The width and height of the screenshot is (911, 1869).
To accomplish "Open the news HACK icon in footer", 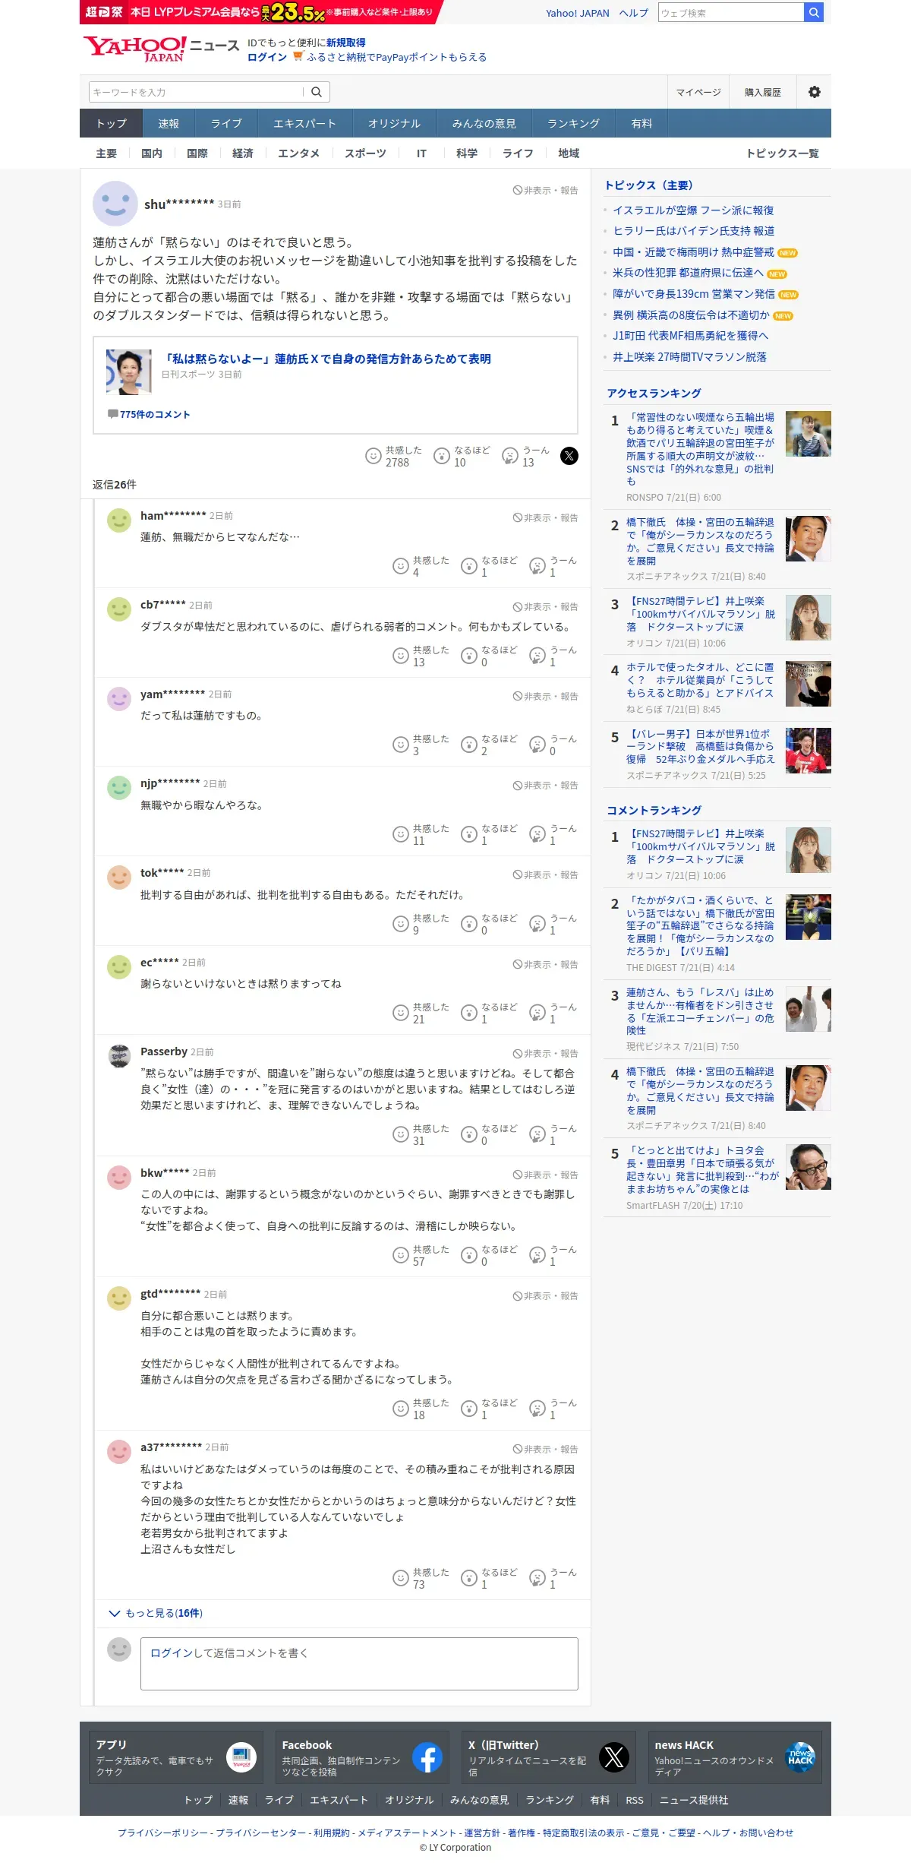I will (x=800, y=1757).
